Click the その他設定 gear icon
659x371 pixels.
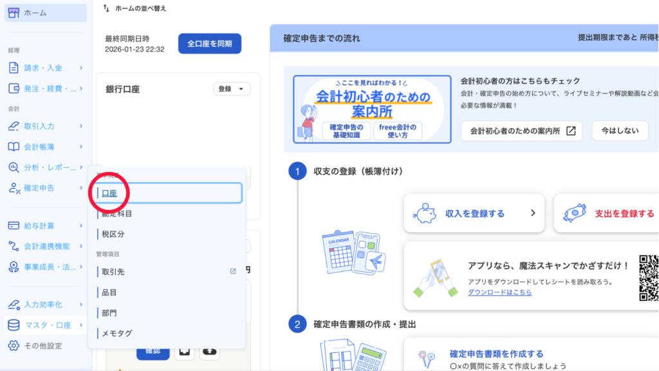click(x=14, y=346)
